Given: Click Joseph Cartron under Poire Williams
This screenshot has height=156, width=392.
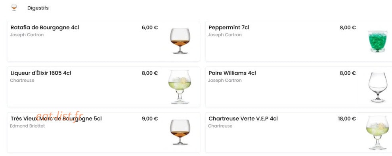Looking at the screenshot, I should tap(225, 81).
